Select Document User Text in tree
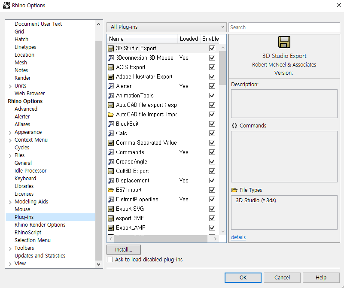 38,24
